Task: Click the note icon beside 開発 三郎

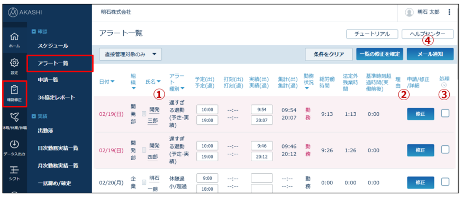Action: [x=144, y=114]
